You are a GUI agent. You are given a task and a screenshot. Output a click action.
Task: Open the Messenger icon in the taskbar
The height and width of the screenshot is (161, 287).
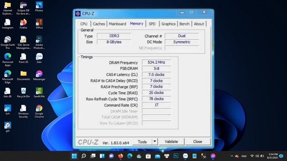click(213, 156)
